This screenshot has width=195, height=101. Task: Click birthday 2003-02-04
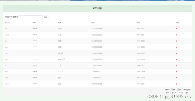141,35
